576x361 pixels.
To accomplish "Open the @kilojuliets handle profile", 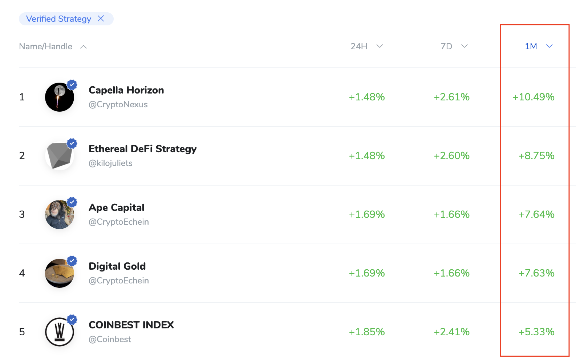I will pos(110,163).
